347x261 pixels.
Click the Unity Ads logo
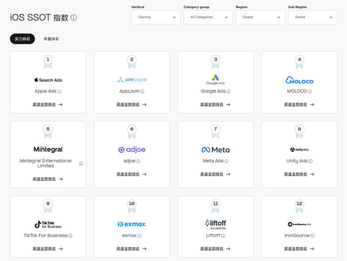pyautogui.click(x=300, y=150)
